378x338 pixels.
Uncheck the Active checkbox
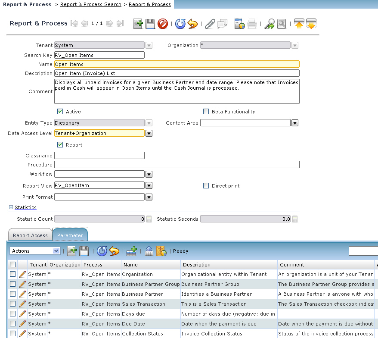(60, 112)
